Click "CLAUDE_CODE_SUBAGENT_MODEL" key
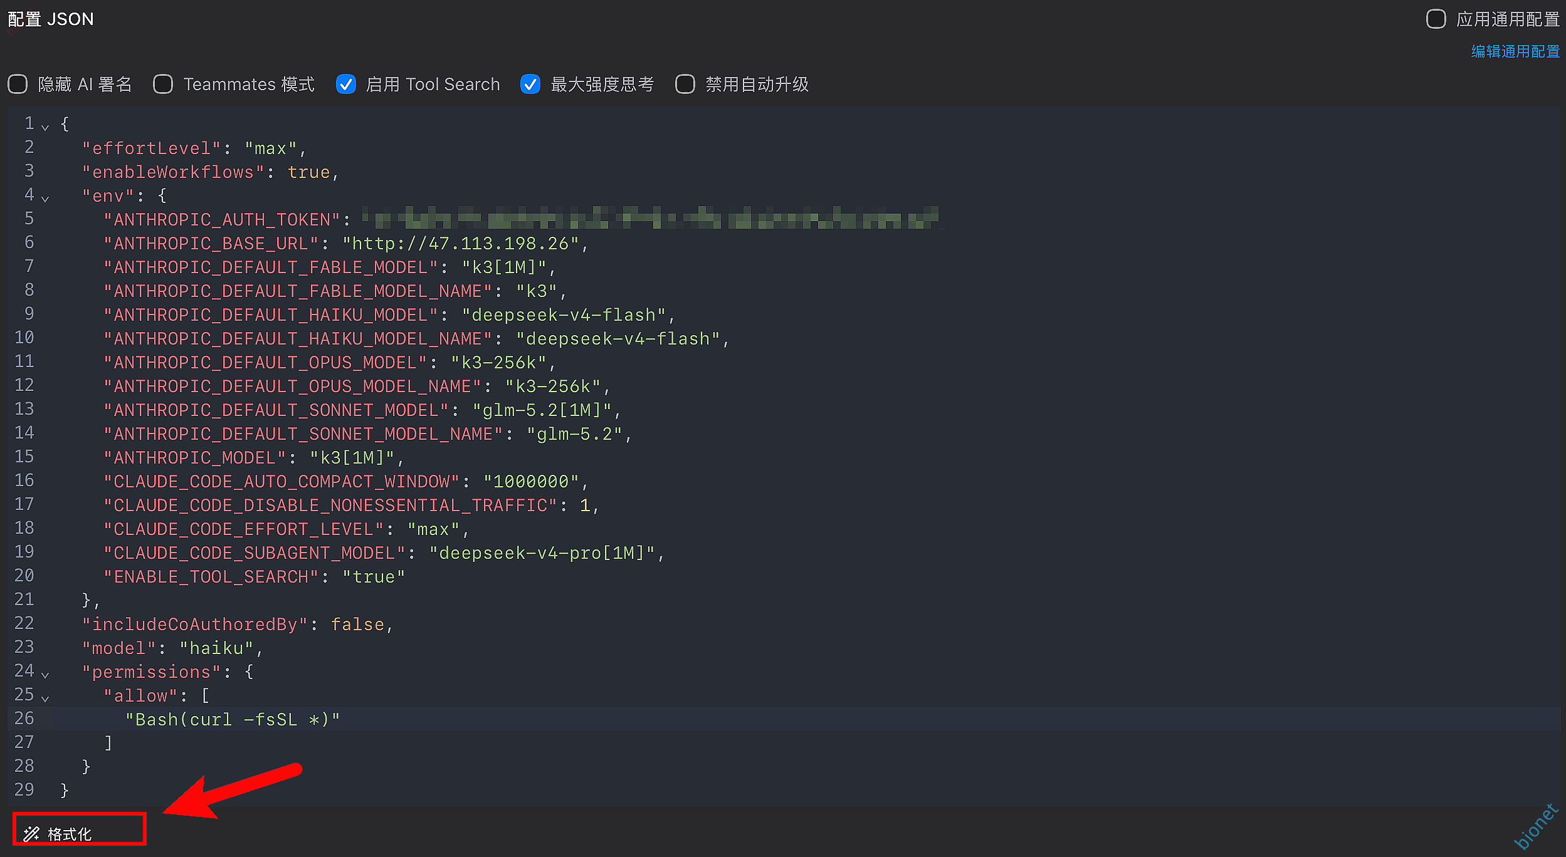 click(255, 553)
